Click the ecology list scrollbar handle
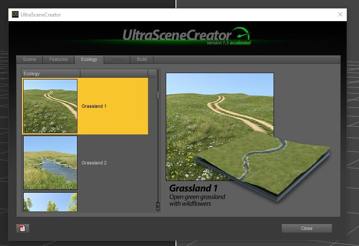This screenshot has height=246, width=359. 158,96
